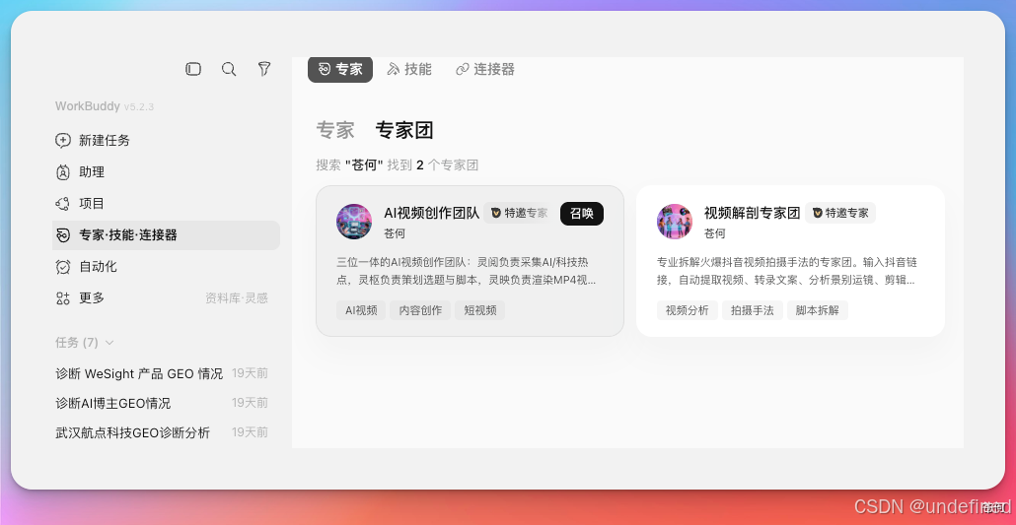
Task: Click the WorkBuddy v5.2.3 label
Action: pyautogui.click(x=105, y=106)
